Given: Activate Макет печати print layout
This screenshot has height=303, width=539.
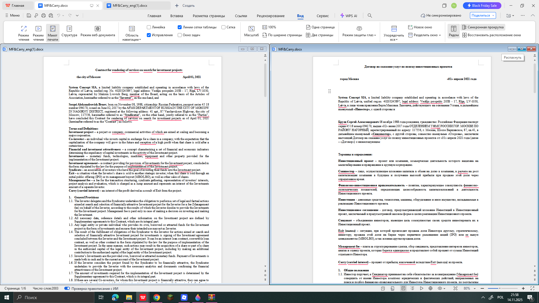Looking at the screenshot, I should click(x=53, y=33).
